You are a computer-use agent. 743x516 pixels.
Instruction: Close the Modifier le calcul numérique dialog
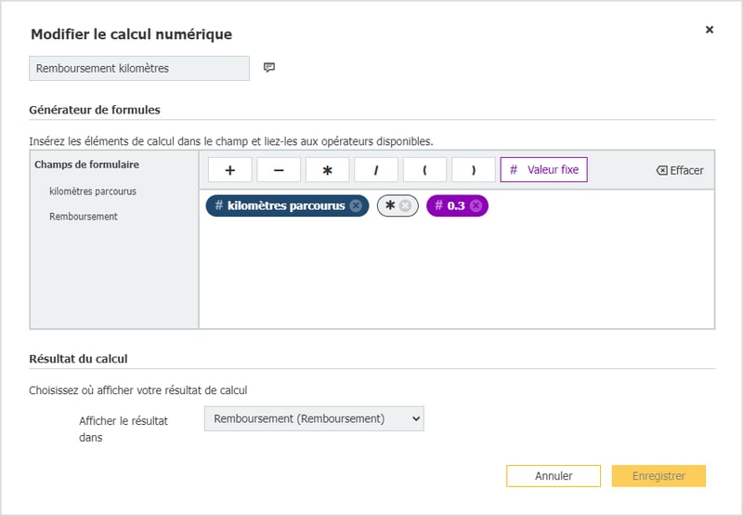(710, 30)
